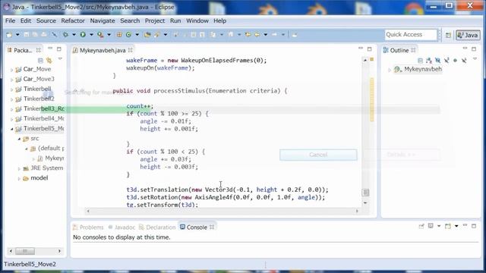Collapse the Tinkerbell5 project node
The image size is (486, 273).
tap(12, 129)
